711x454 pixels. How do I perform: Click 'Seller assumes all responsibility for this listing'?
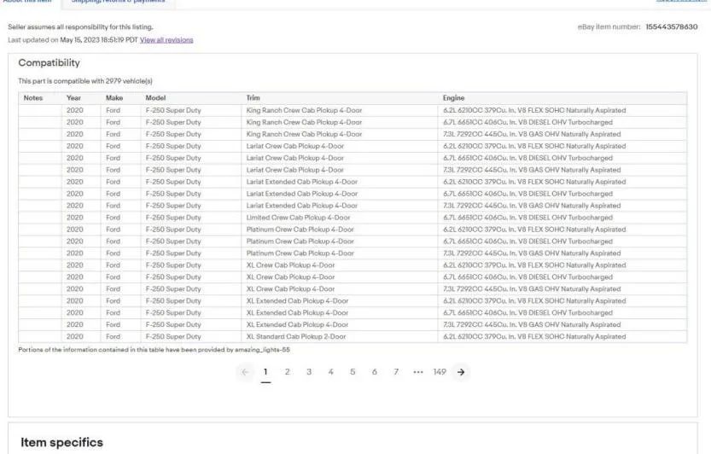[80, 27]
